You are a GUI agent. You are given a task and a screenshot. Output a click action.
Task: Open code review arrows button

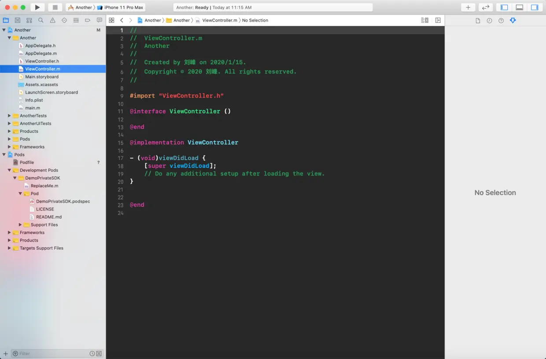[485, 7]
